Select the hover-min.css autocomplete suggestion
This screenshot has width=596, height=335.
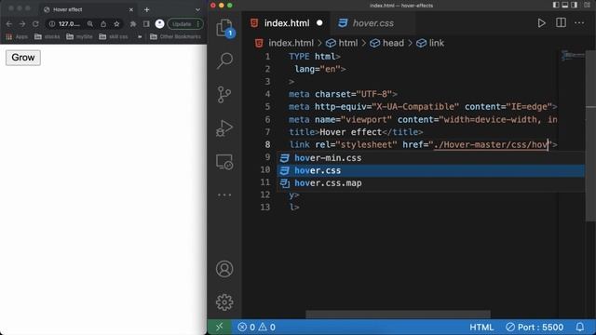click(430, 158)
